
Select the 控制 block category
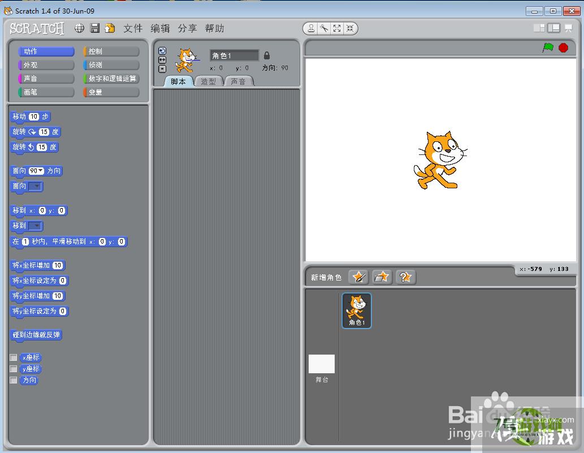click(x=111, y=51)
